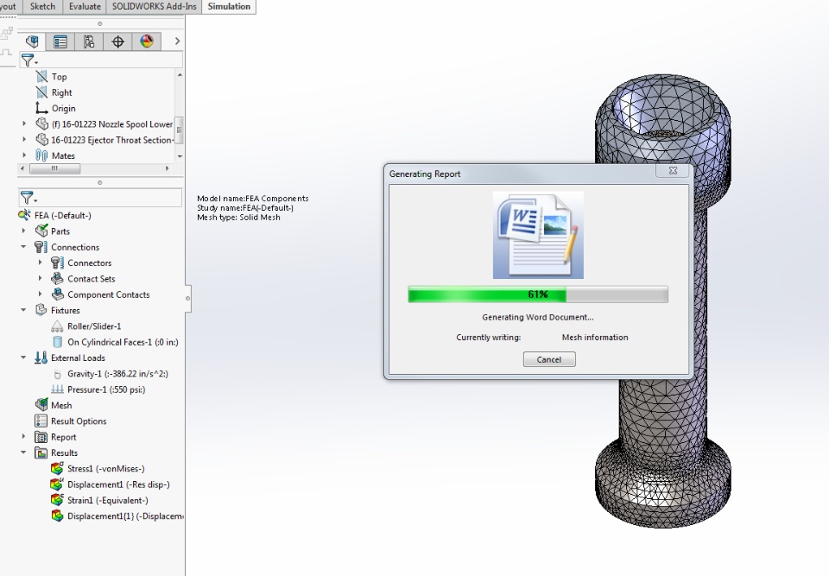Collapse the Connections folder
829x576 pixels.
[x=24, y=246]
